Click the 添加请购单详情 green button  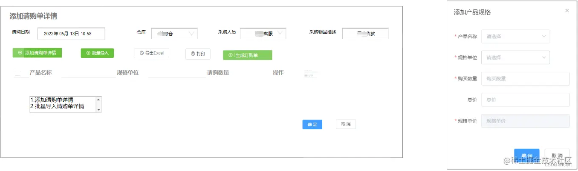pos(37,53)
